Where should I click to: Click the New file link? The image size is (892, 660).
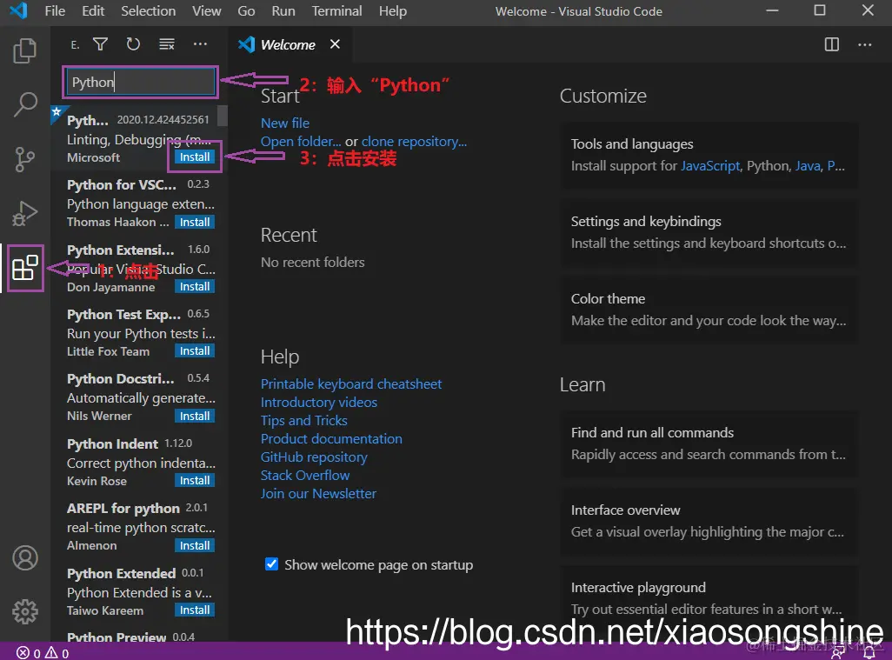click(285, 123)
